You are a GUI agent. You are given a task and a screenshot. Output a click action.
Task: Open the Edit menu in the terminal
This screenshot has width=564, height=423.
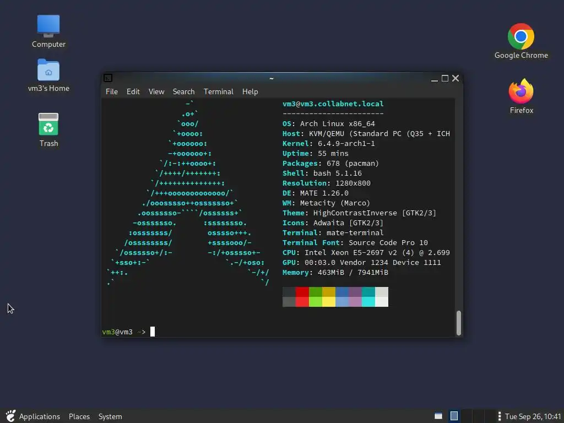133,92
